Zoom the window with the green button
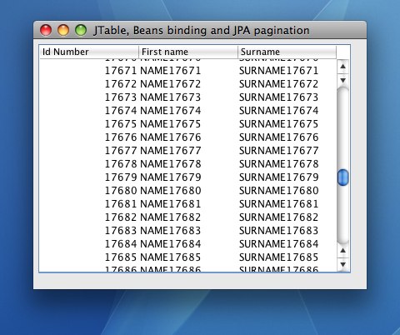The image size is (400, 335). 81,30
